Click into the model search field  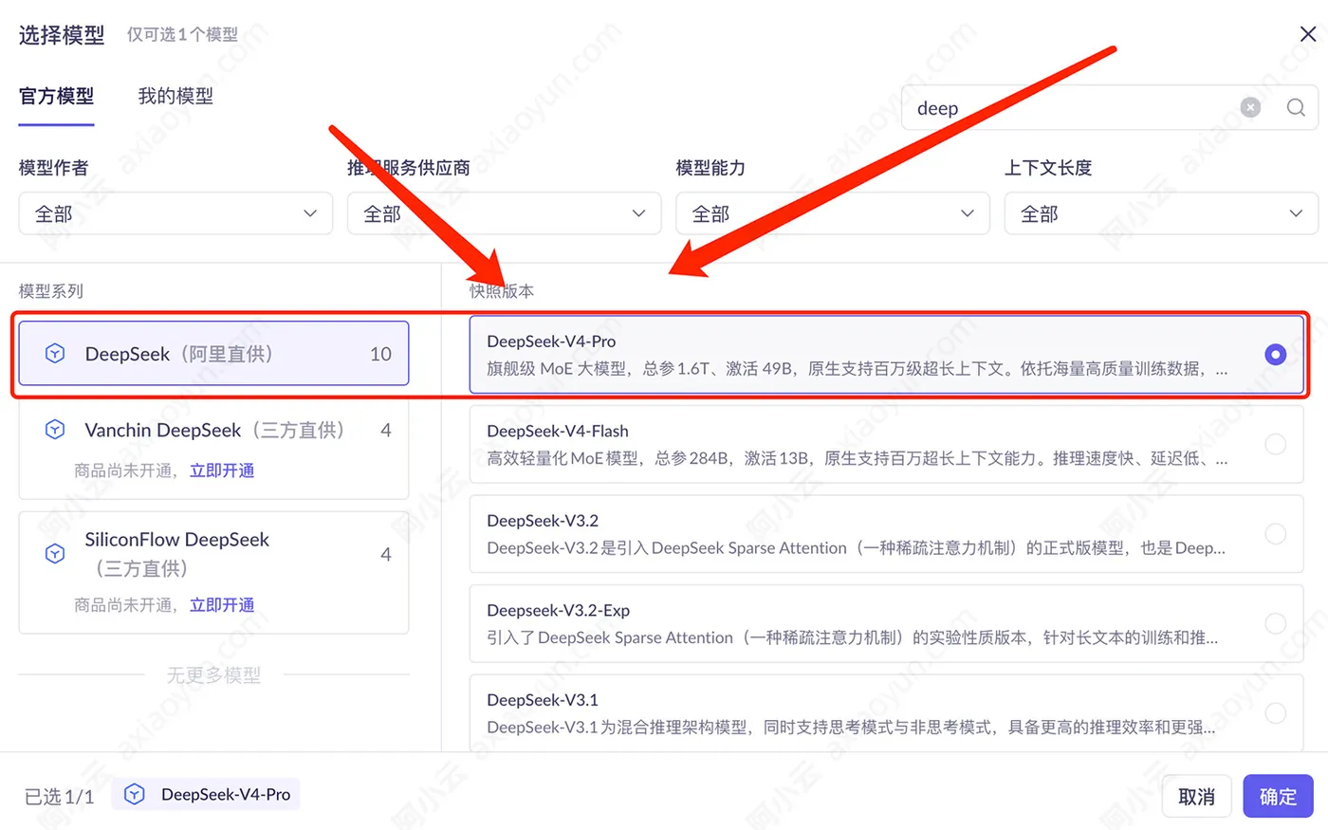[x=1072, y=107]
